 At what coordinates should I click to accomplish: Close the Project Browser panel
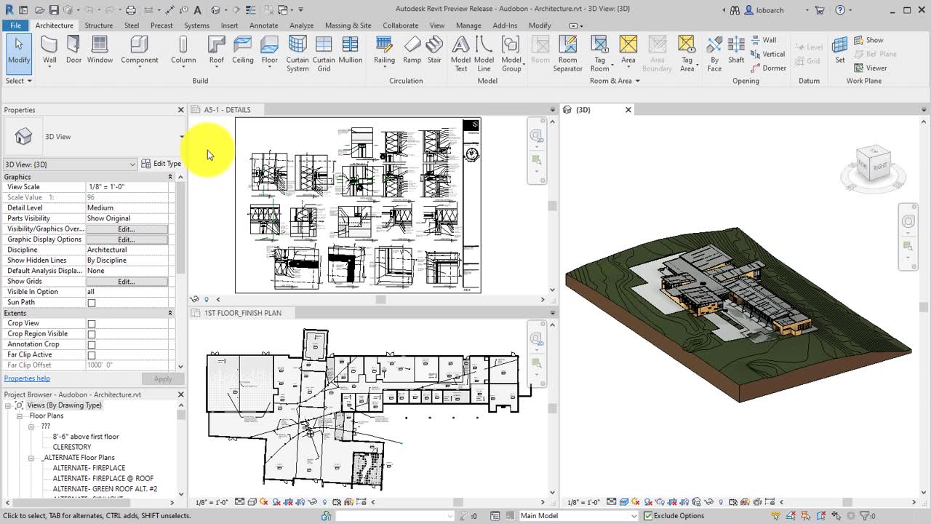pyautogui.click(x=180, y=394)
